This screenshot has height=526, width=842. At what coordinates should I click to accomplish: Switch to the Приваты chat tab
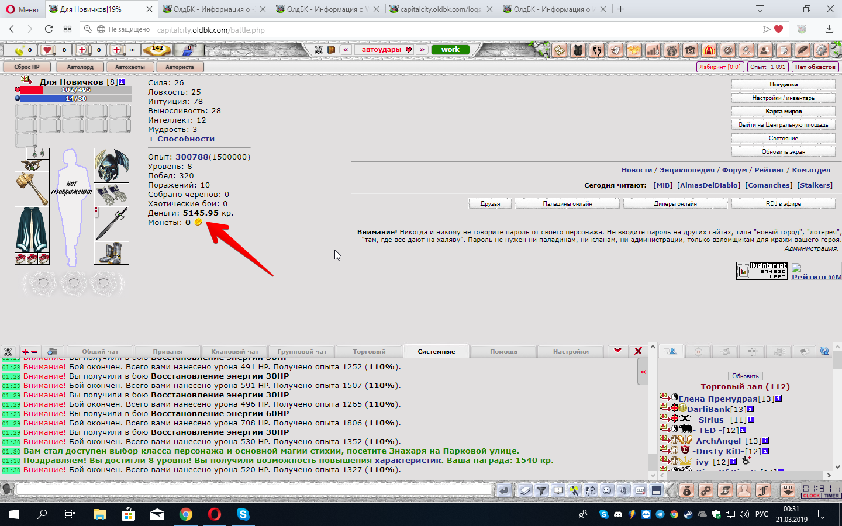167,351
